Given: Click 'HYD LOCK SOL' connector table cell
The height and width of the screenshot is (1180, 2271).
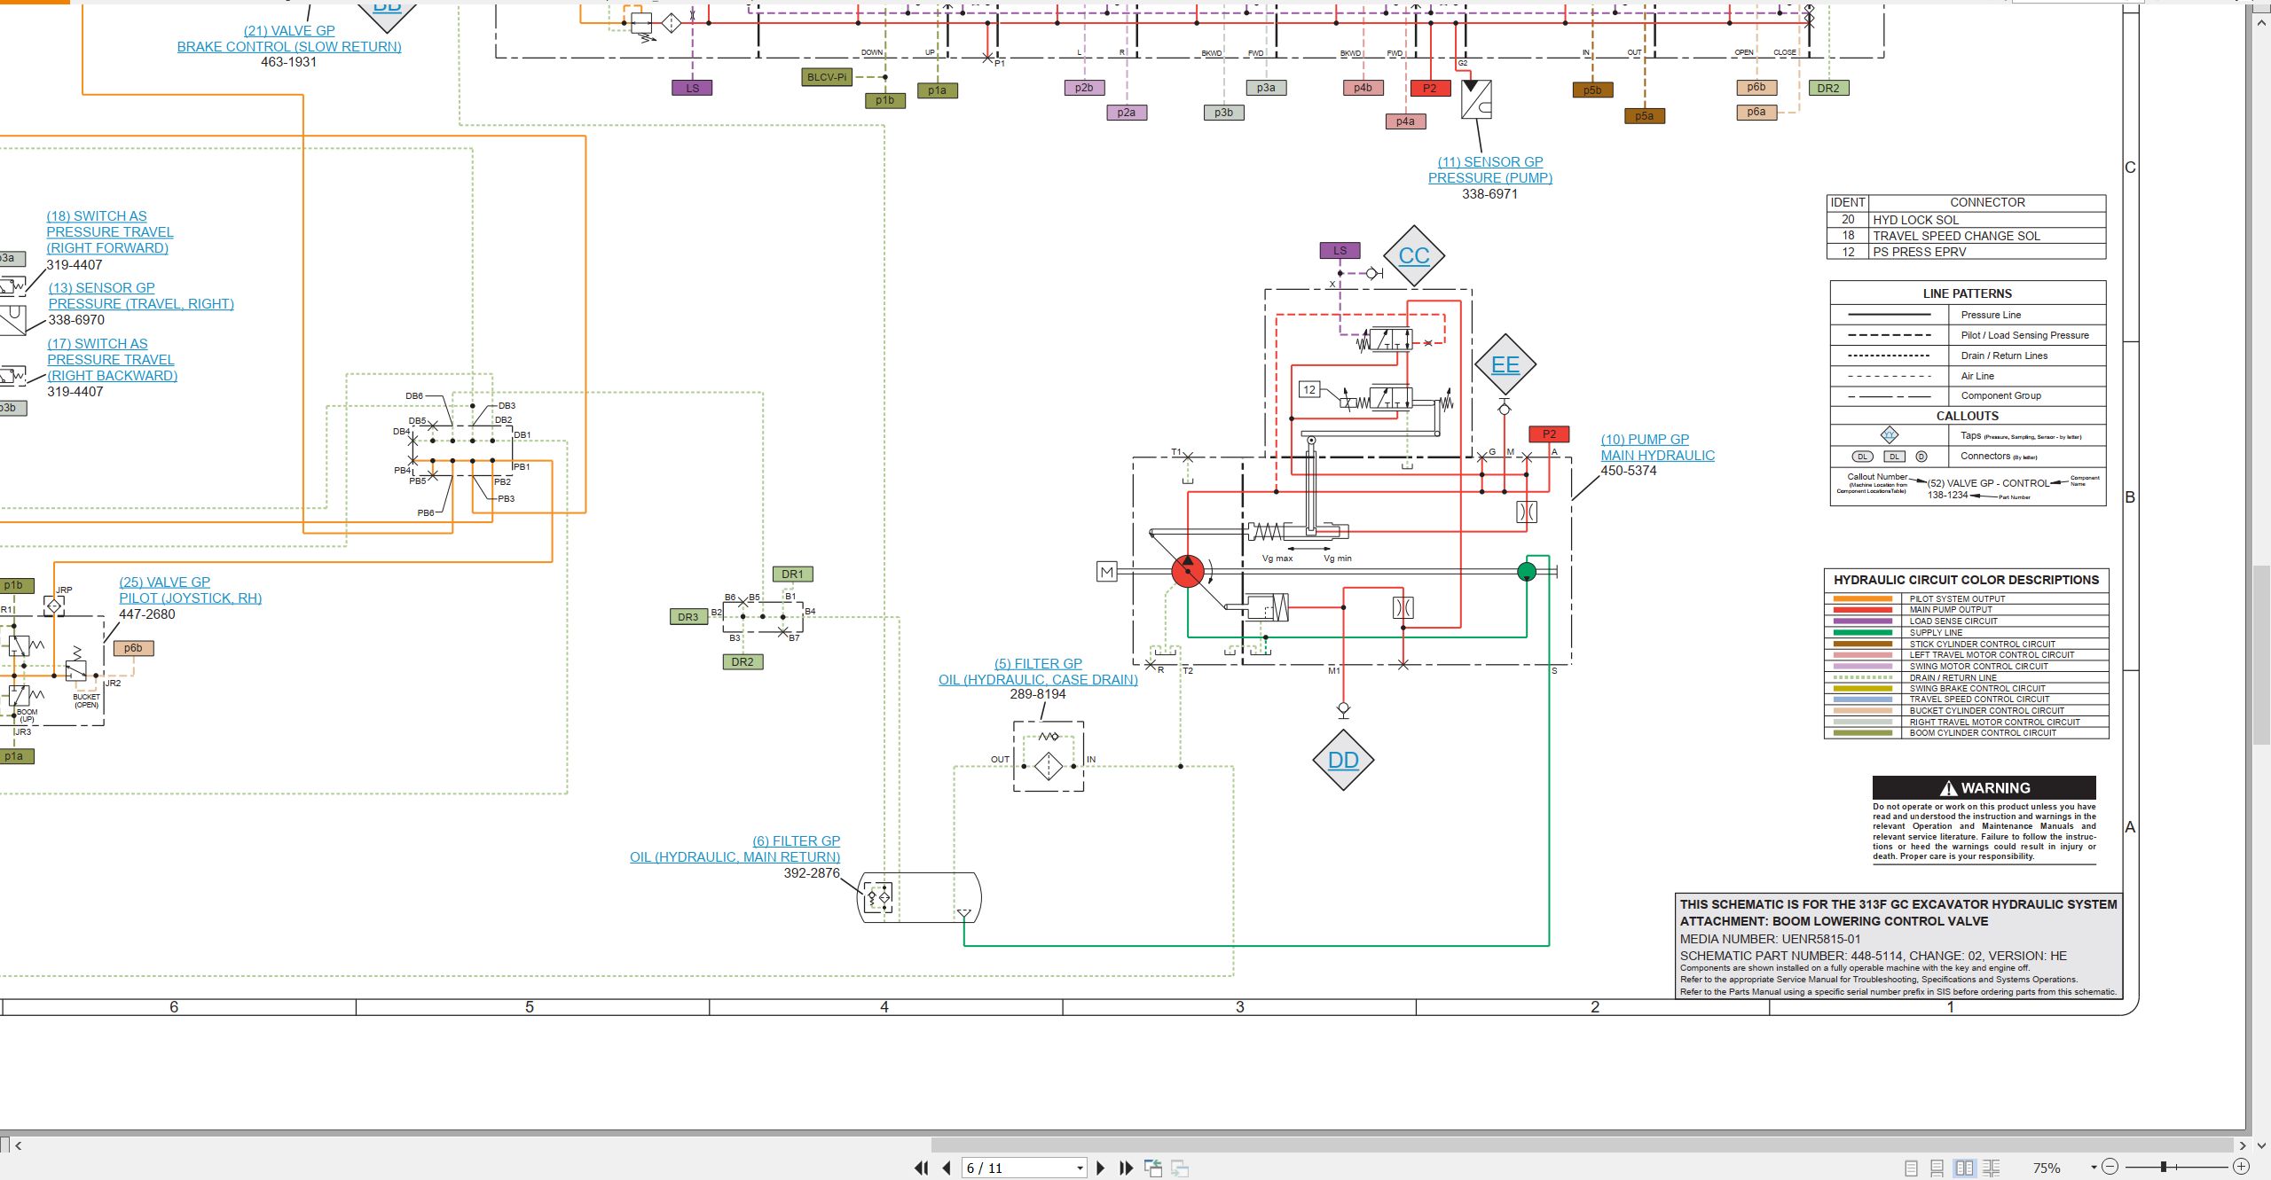Looking at the screenshot, I should (x=1987, y=220).
